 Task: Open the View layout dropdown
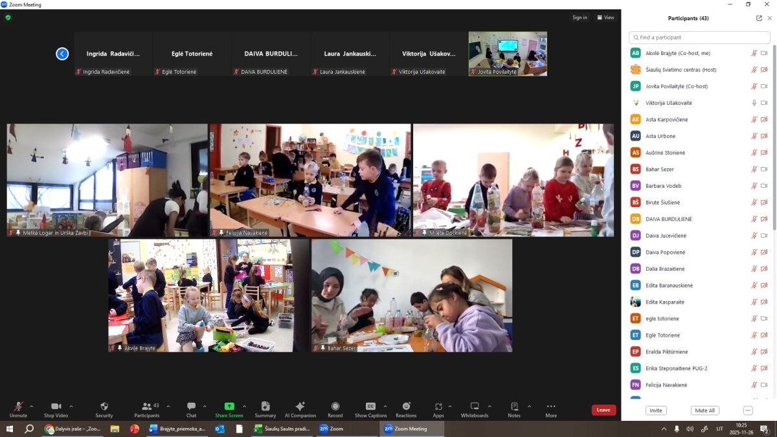605,17
